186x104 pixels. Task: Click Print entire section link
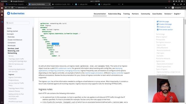pos(166,29)
